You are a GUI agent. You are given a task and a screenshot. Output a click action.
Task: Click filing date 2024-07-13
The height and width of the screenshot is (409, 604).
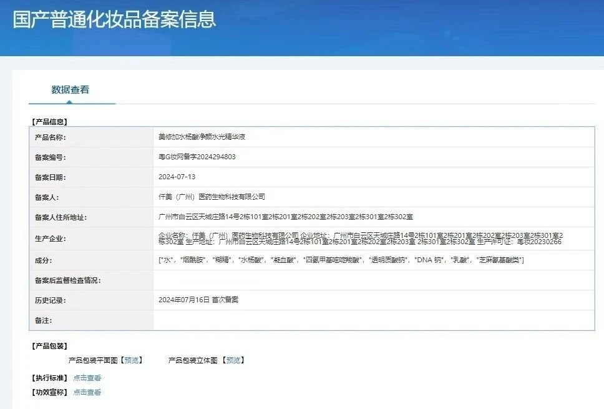click(x=177, y=177)
